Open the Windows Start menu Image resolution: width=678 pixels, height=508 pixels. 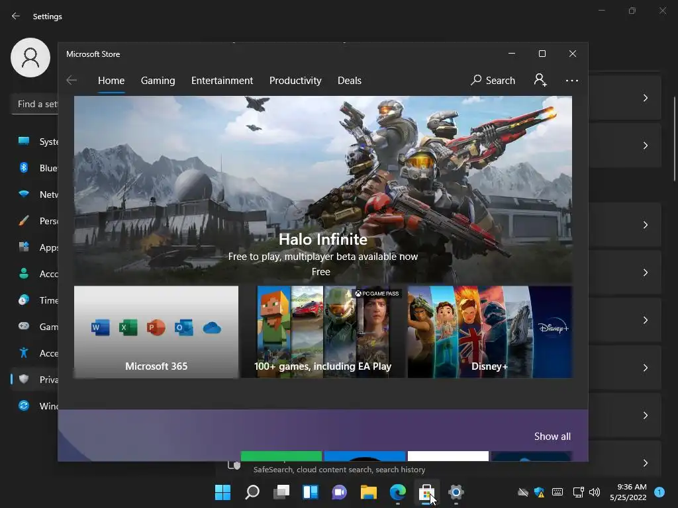[222, 492]
